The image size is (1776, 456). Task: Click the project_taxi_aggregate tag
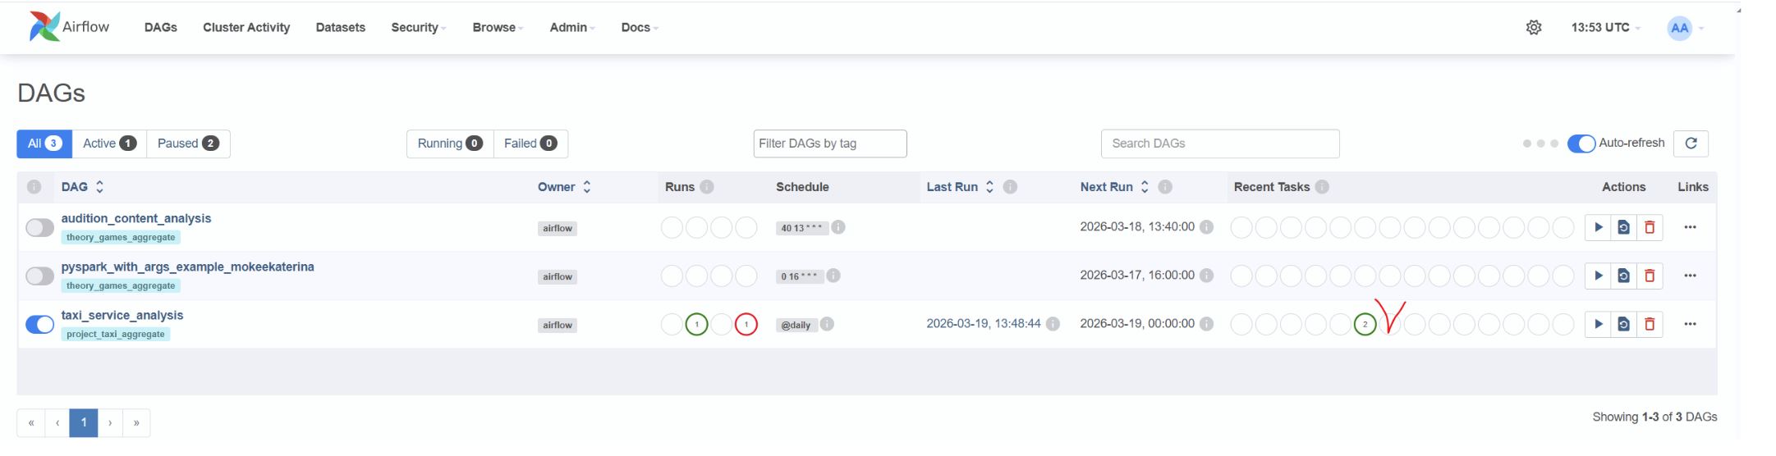(116, 334)
